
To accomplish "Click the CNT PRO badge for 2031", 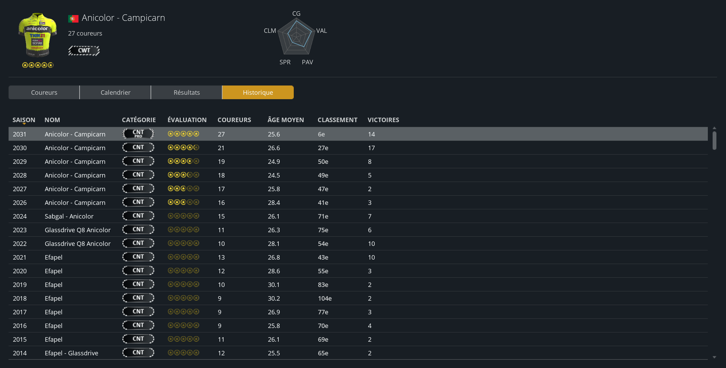I will [138, 134].
